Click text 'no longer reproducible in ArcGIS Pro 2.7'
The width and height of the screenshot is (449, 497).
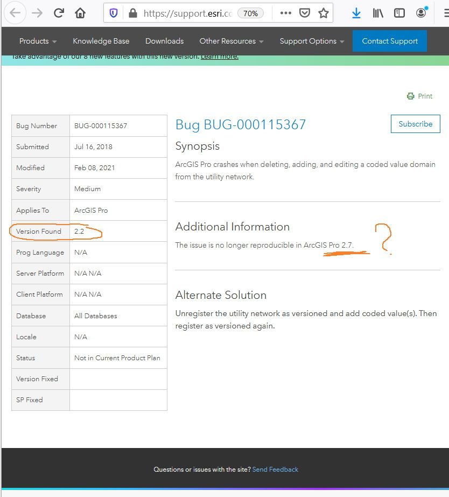pos(284,246)
